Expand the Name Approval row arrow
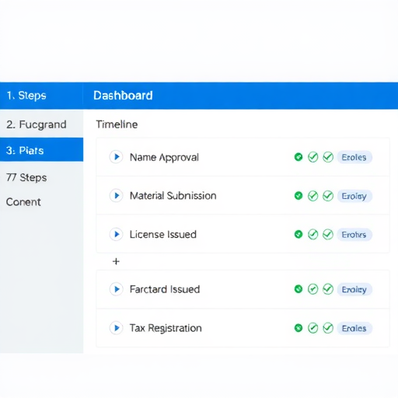The image size is (398, 398). 116,157
